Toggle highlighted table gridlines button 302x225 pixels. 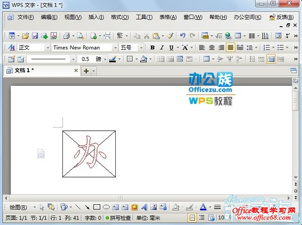[271, 59]
